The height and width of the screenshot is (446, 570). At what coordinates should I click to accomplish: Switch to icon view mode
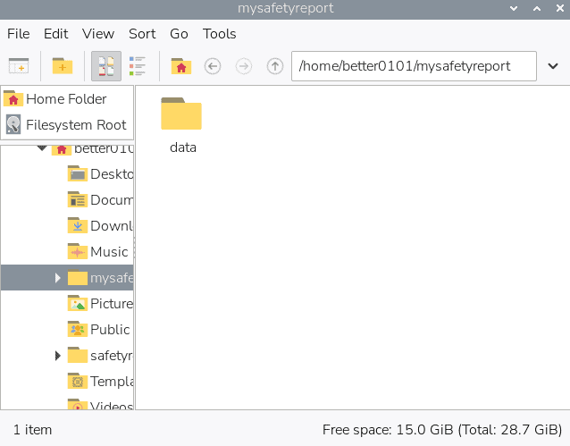pyautogui.click(x=106, y=66)
